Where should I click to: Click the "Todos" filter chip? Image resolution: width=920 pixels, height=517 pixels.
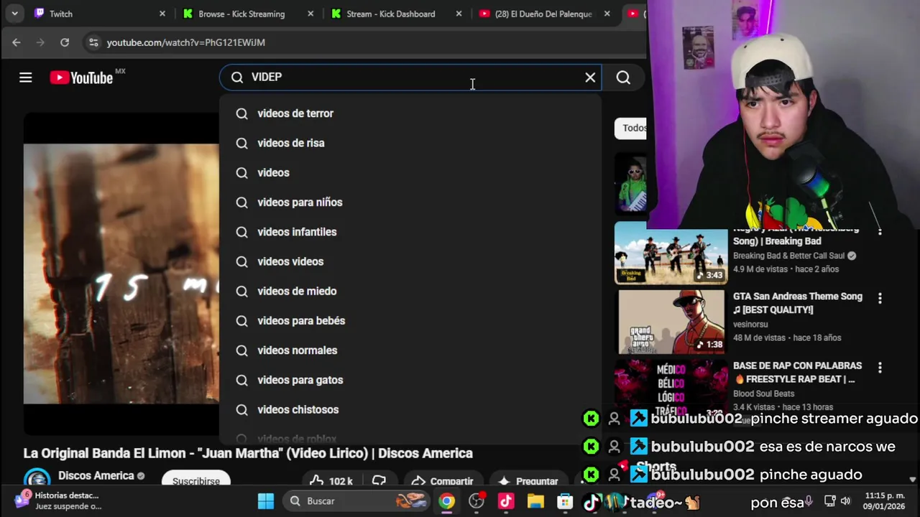[x=631, y=128]
